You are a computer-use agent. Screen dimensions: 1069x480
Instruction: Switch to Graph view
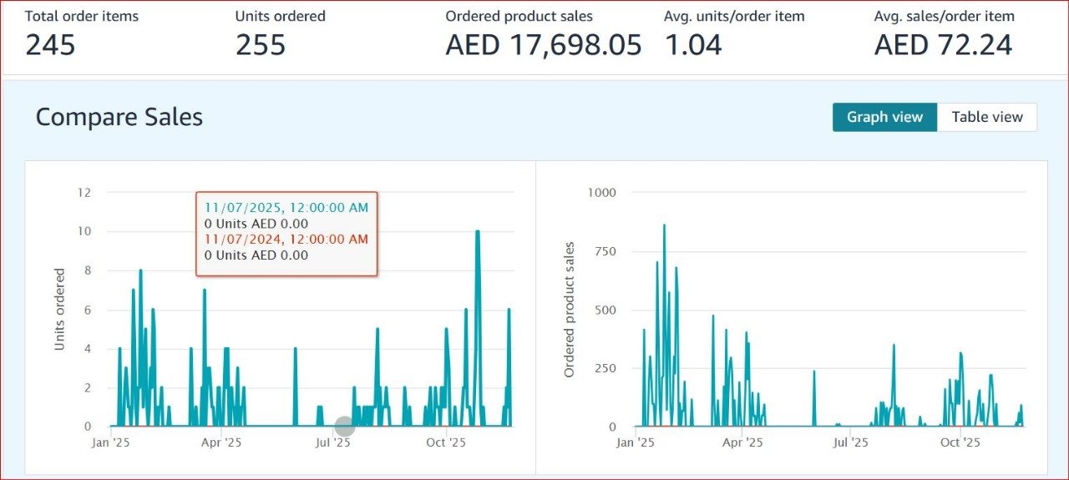tap(884, 117)
